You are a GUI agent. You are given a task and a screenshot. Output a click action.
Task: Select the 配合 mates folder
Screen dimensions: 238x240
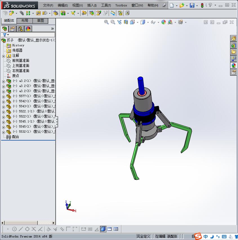click(x=15, y=137)
